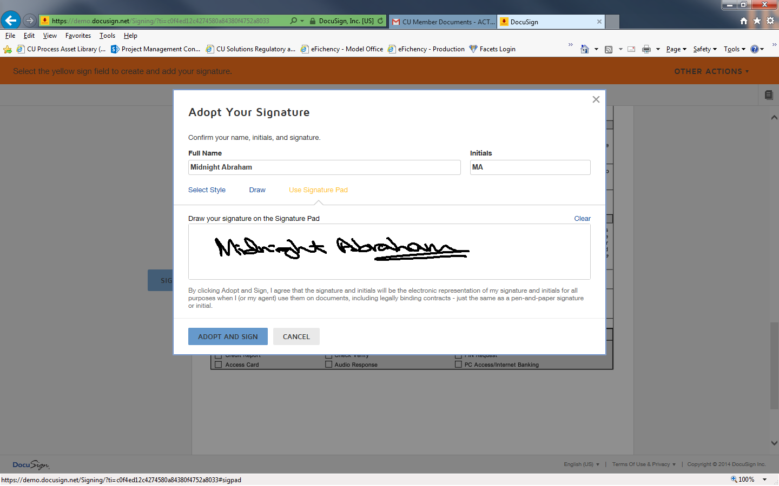Open eFichency - Model Office favorite
Image resolution: width=779 pixels, height=486 pixels.
(x=342, y=49)
